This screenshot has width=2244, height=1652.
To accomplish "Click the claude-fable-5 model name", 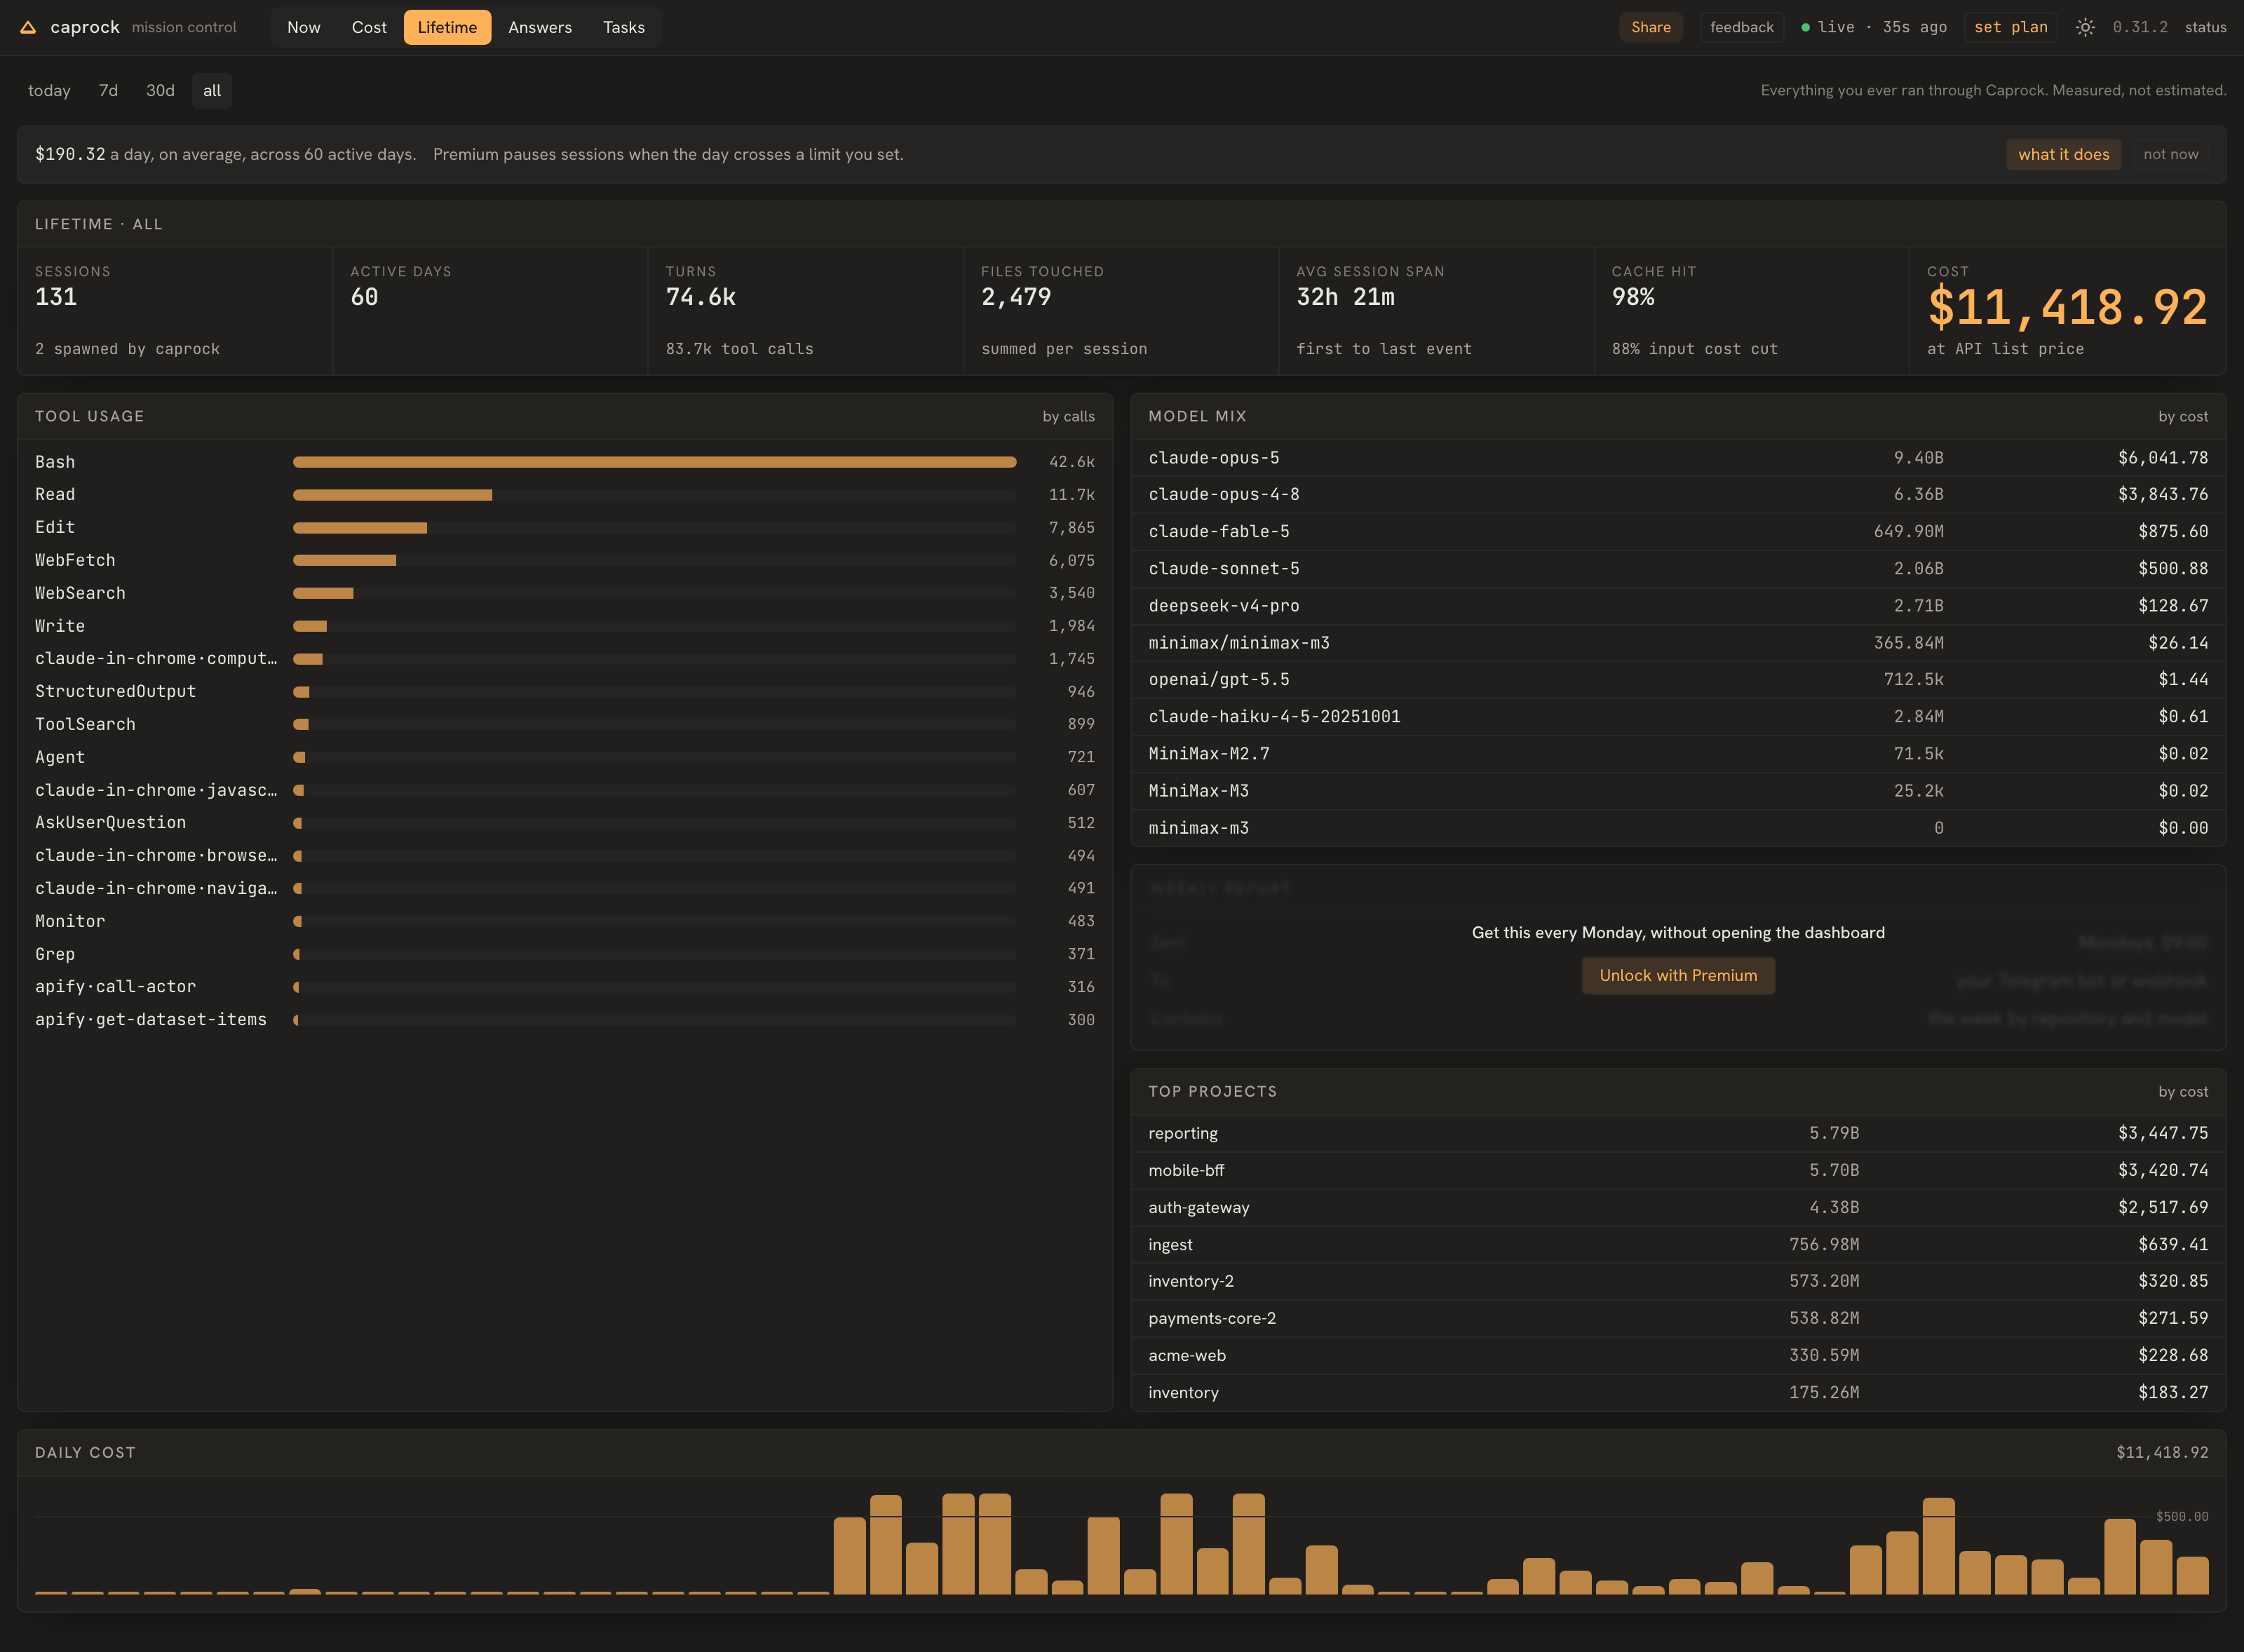I will point(1219,532).
